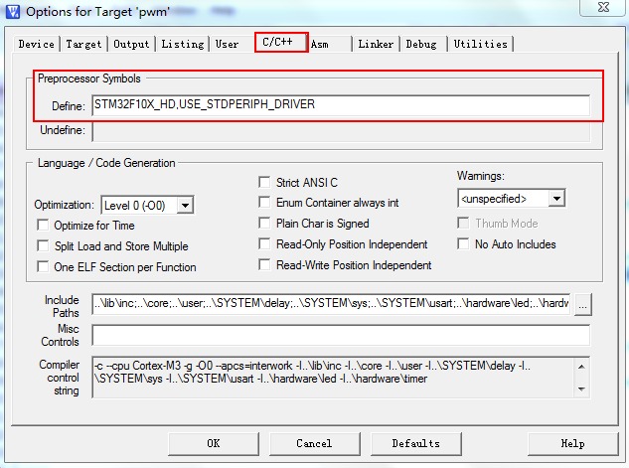Select the C/C++ tab
This screenshot has height=468, width=629.
point(281,42)
